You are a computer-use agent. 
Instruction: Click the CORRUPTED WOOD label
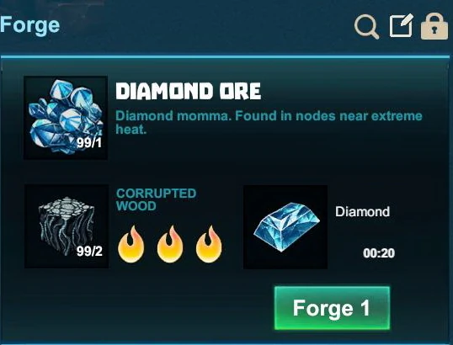156,199
